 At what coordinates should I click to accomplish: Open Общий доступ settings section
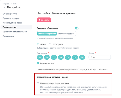point(10,14)
